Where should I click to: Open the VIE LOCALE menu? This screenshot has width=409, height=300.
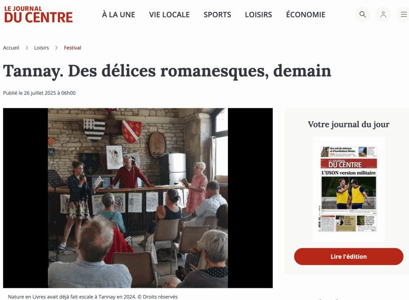pos(169,15)
